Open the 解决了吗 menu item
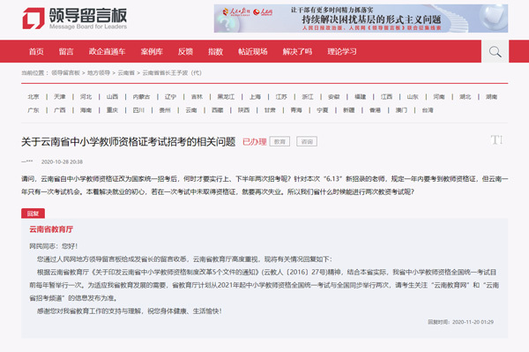The height and width of the screenshot is (352, 529). (297, 52)
